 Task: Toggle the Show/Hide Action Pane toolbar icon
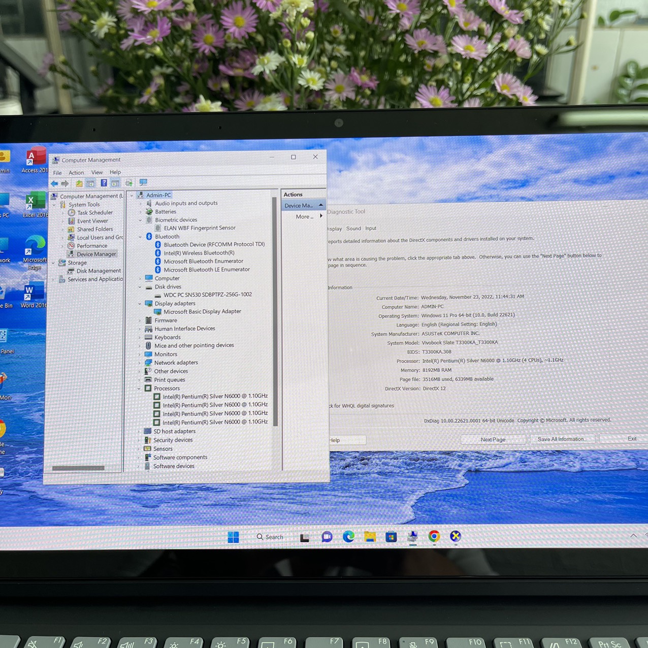(115, 183)
